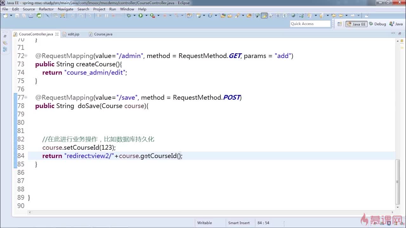Click into the Quick Access field
This screenshot has height=228, width=406.
(310, 24)
